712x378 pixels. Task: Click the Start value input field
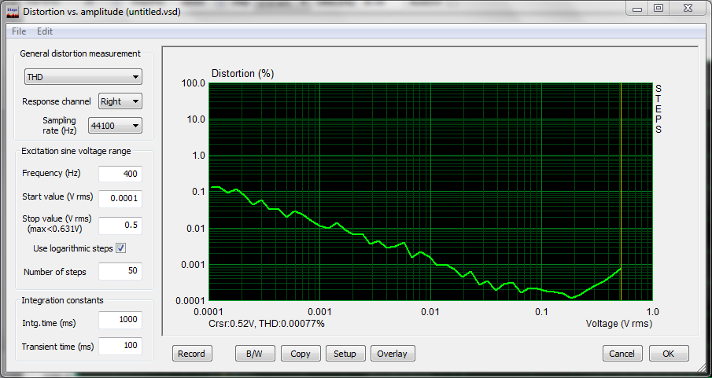(120, 199)
